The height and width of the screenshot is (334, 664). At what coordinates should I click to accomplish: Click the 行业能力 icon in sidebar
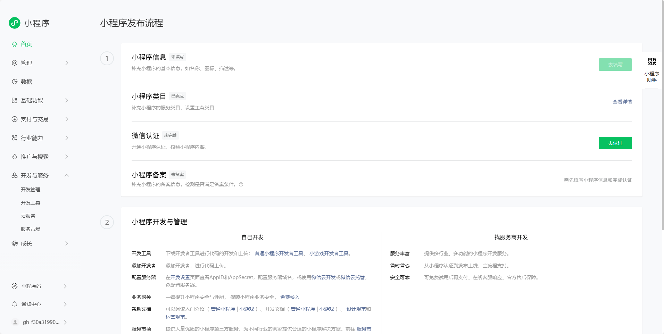click(x=15, y=138)
